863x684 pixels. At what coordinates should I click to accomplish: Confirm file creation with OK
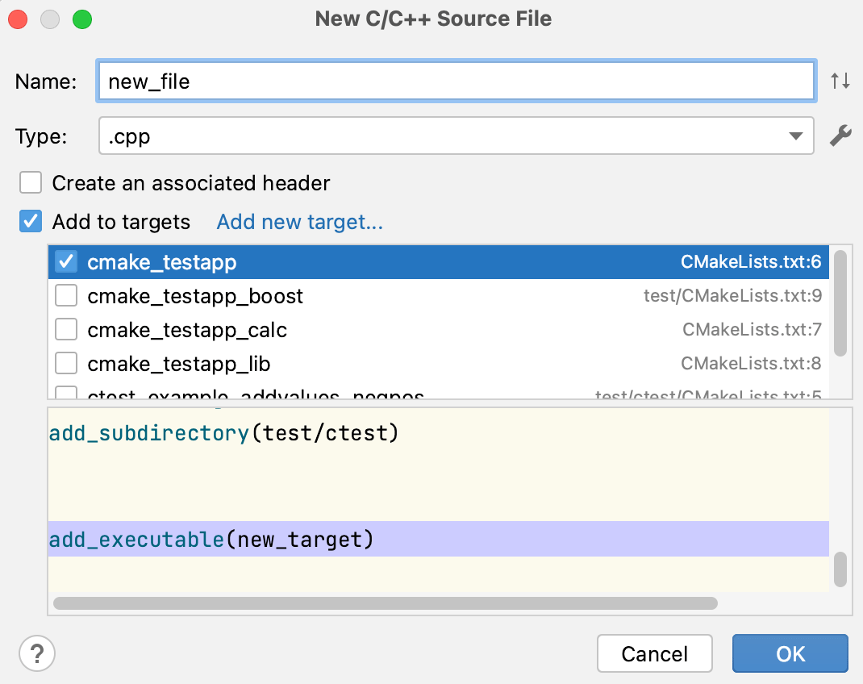pyautogui.click(x=790, y=653)
